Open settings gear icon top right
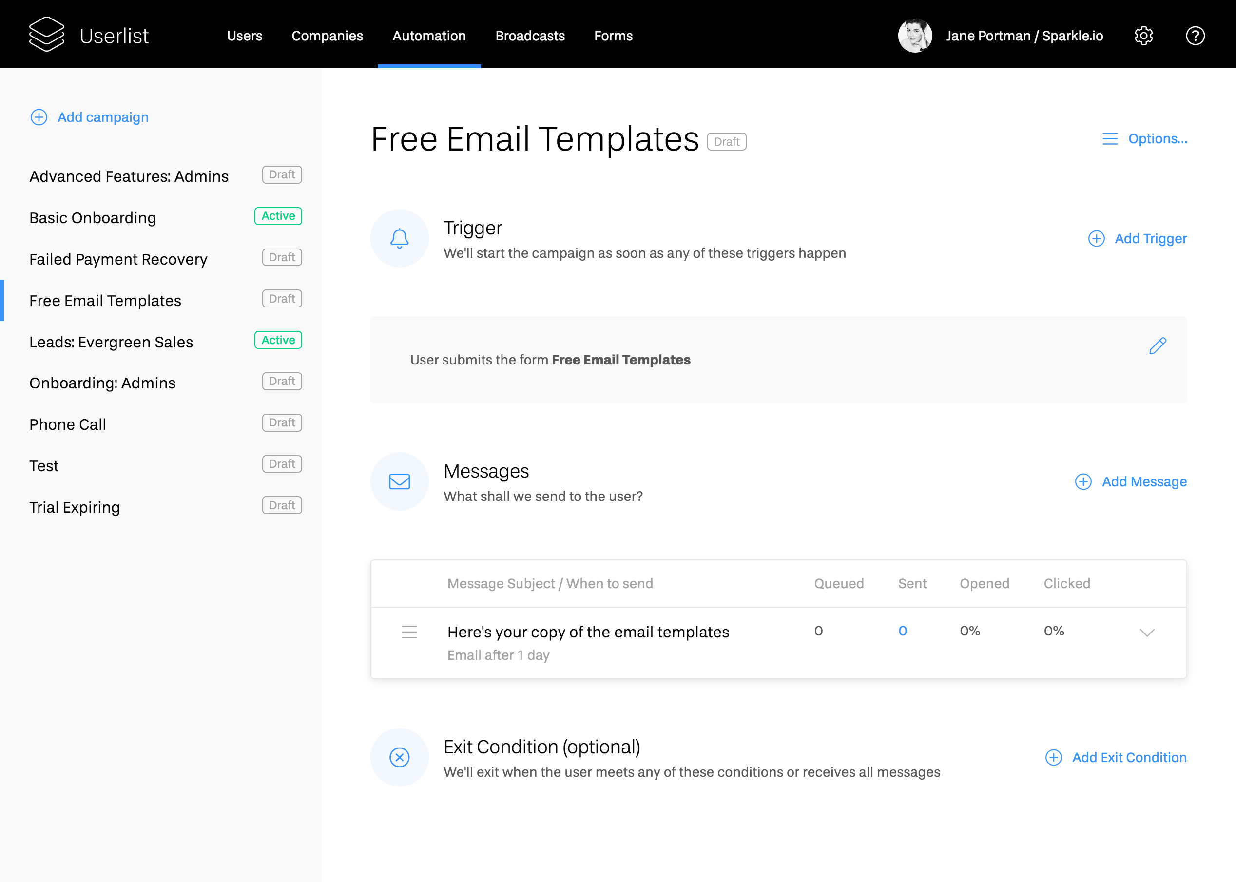Image resolution: width=1236 pixels, height=882 pixels. tap(1144, 36)
